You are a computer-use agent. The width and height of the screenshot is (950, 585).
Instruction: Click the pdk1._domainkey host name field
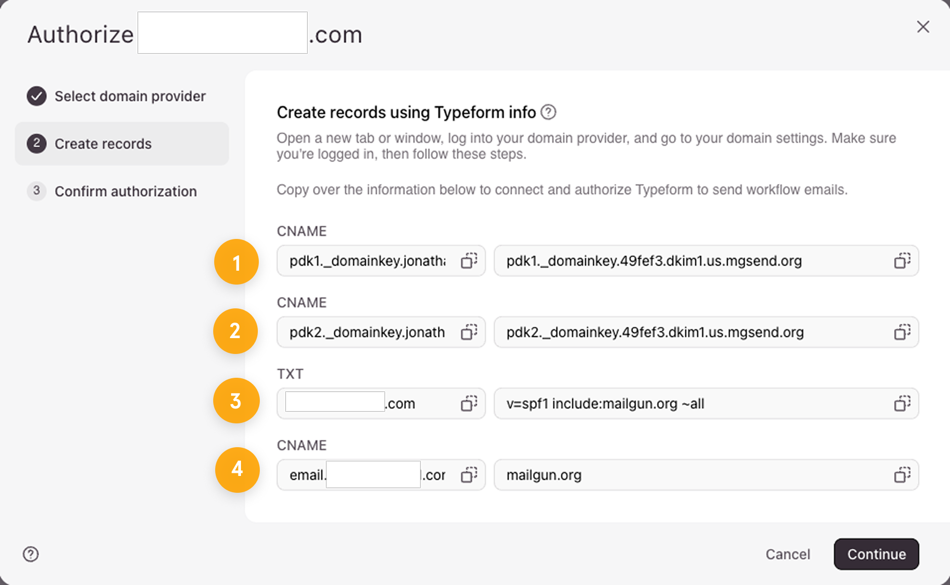pos(367,261)
